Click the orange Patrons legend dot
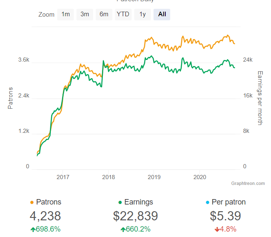Screen dimensions: 271x237 coord(32,202)
